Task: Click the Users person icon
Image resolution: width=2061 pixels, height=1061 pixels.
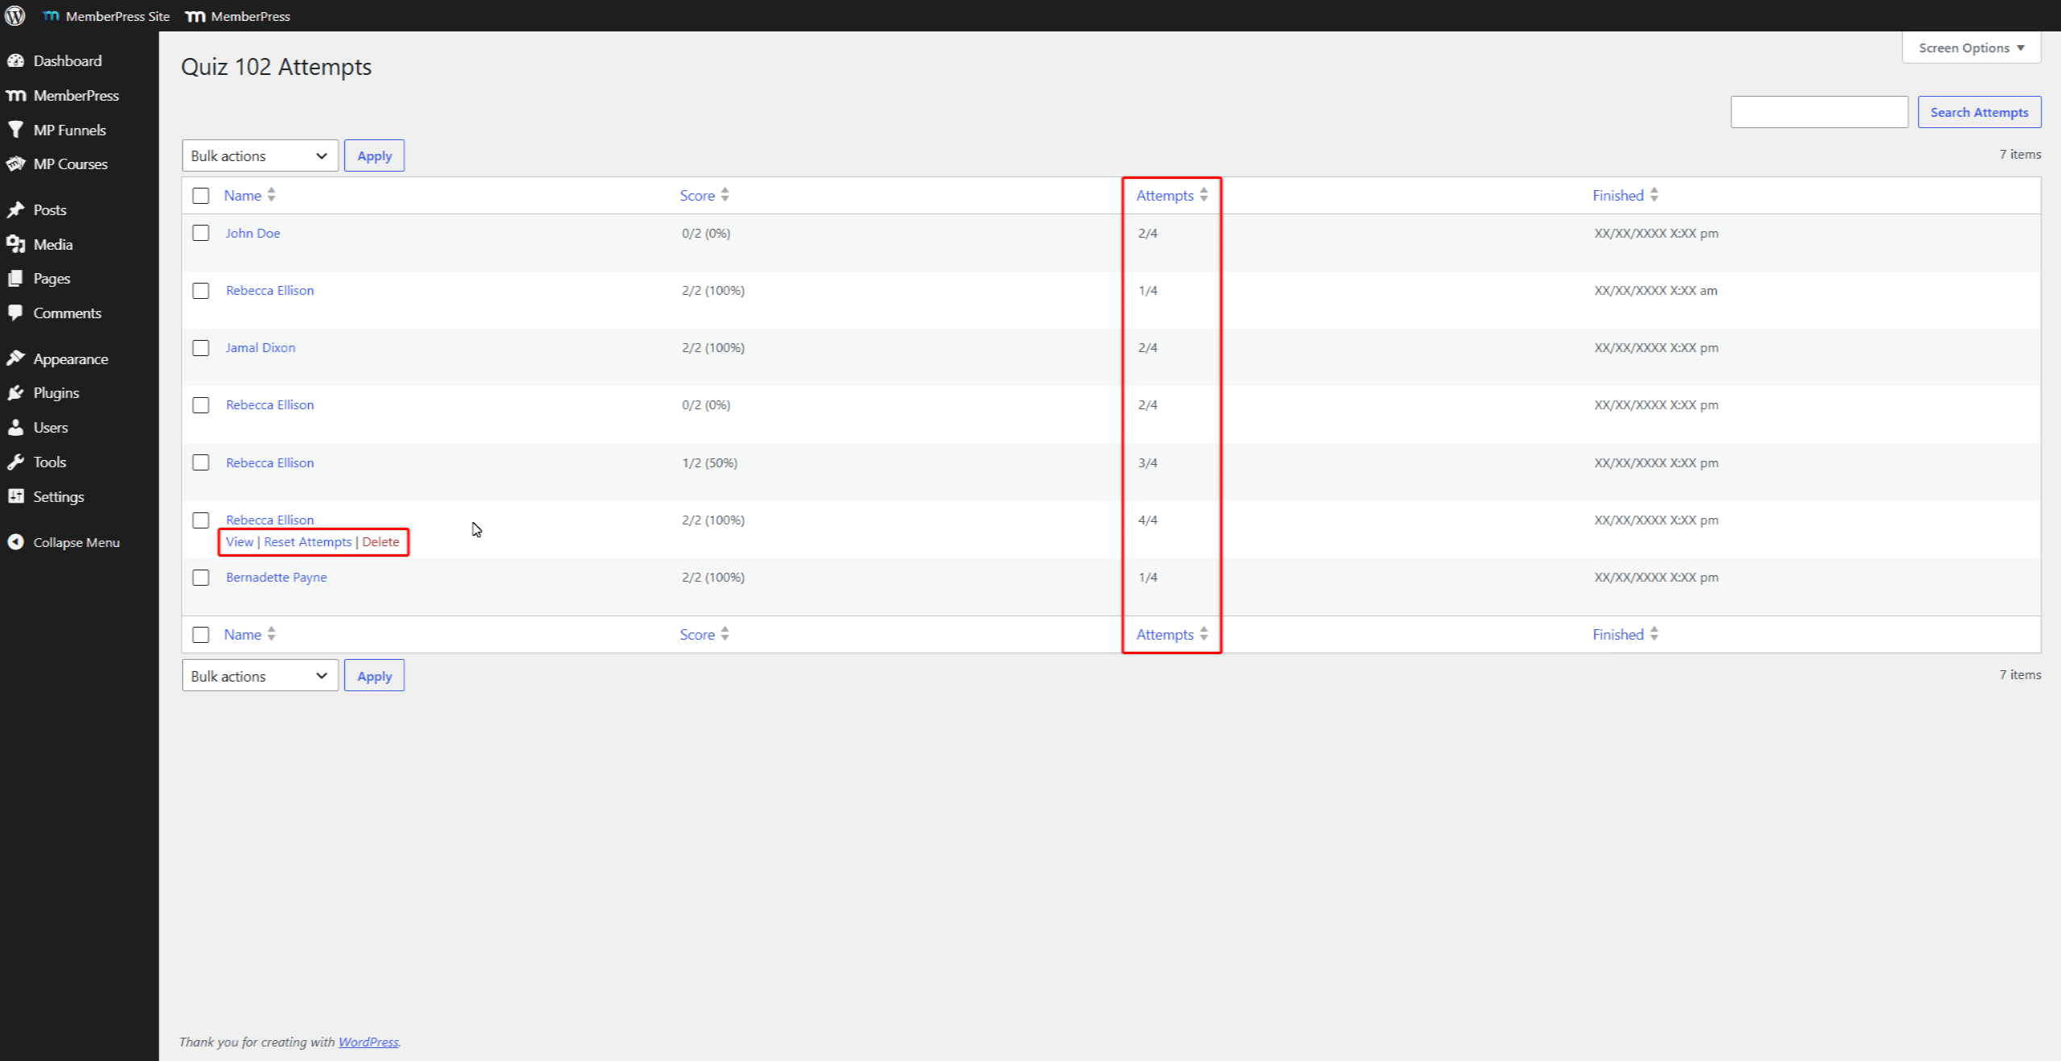Action: pos(16,427)
